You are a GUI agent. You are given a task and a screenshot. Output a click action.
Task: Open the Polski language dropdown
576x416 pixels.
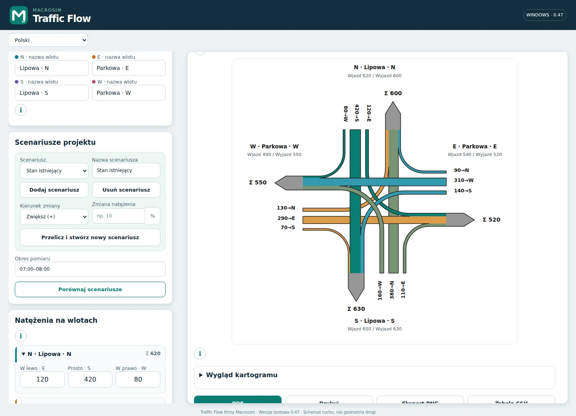pyautogui.click(x=48, y=40)
